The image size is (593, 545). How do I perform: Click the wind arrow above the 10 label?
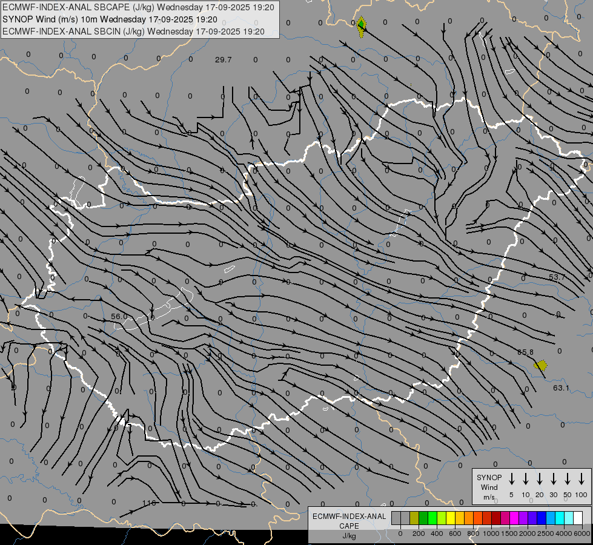(526, 479)
